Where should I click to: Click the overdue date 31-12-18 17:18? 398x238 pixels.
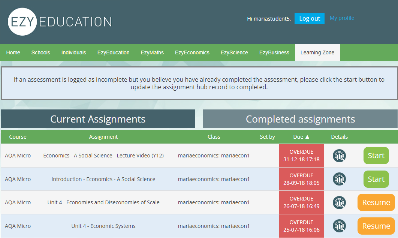[301, 159]
